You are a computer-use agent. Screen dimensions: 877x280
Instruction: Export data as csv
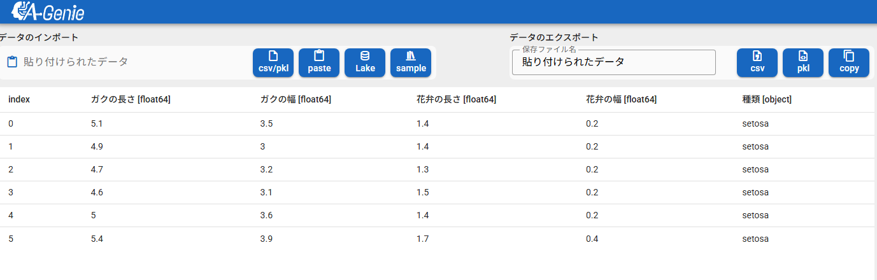[757, 62]
